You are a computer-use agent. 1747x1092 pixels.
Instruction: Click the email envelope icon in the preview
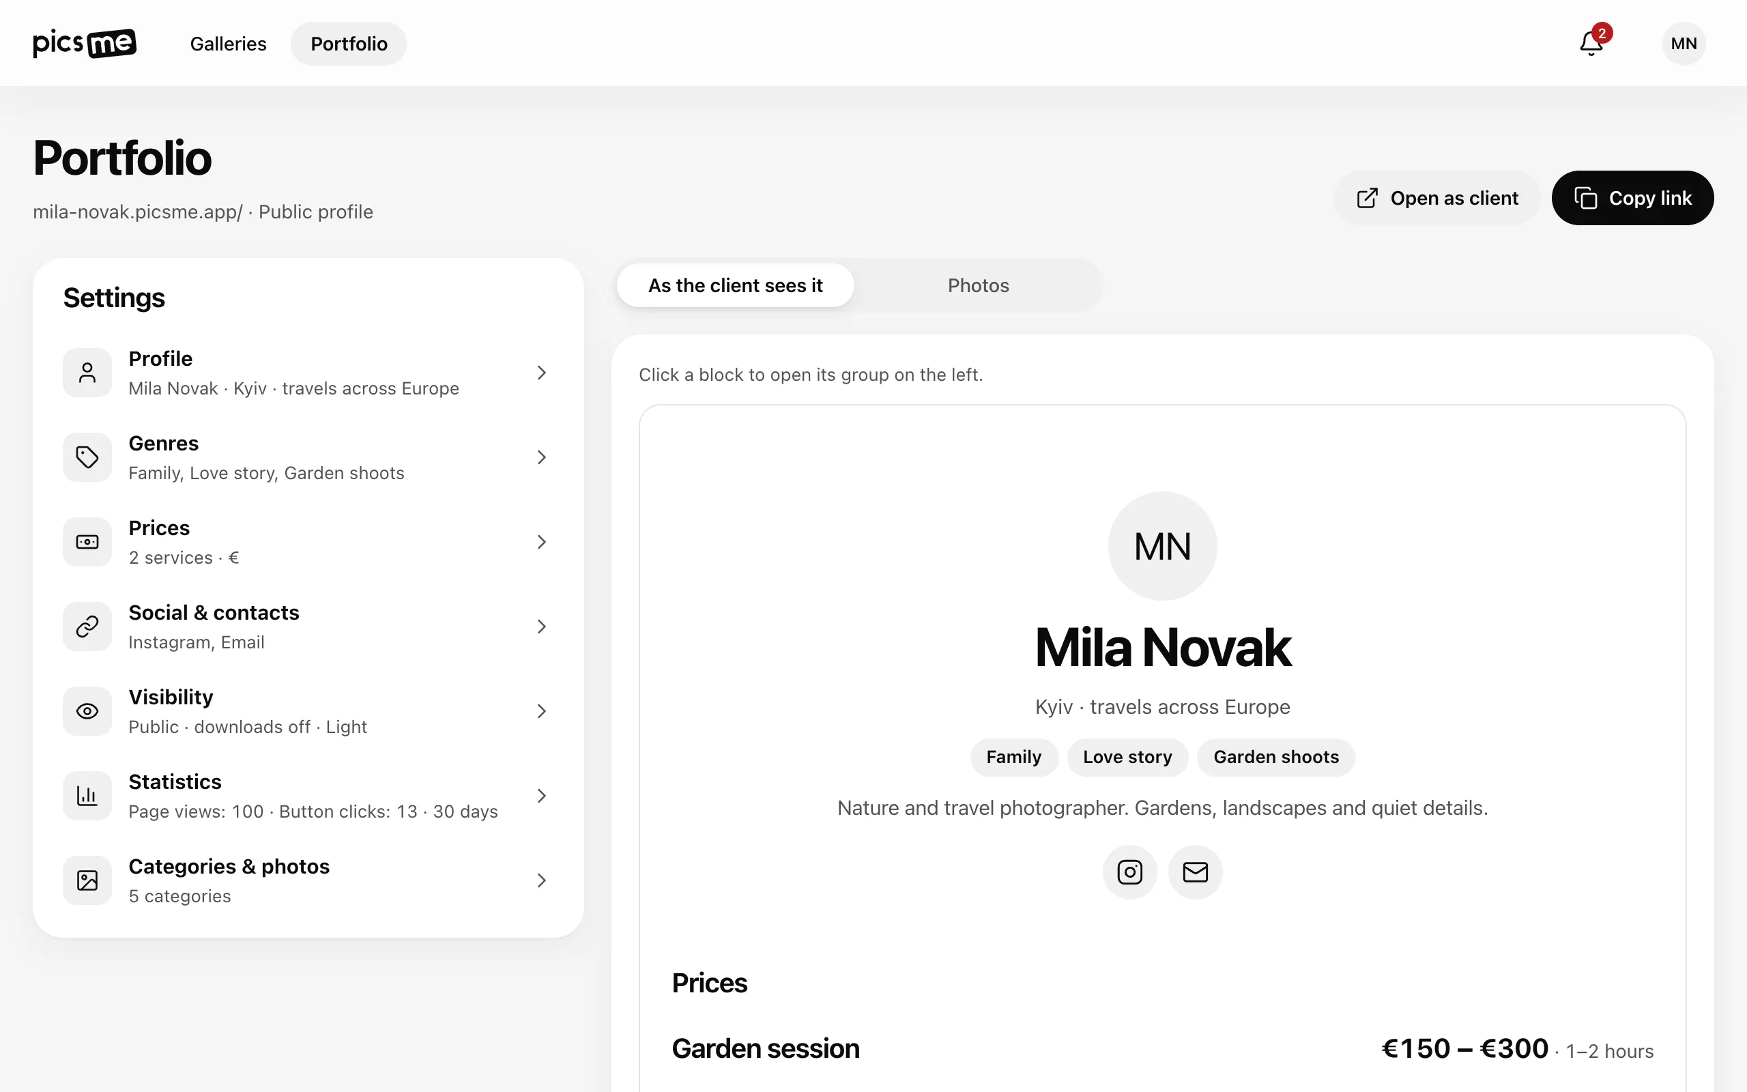(x=1196, y=872)
